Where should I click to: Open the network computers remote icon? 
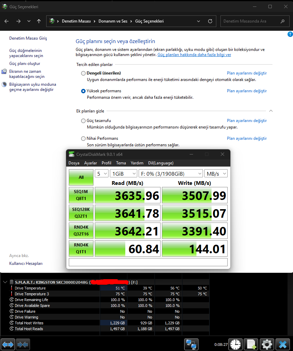[x=191, y=344]
